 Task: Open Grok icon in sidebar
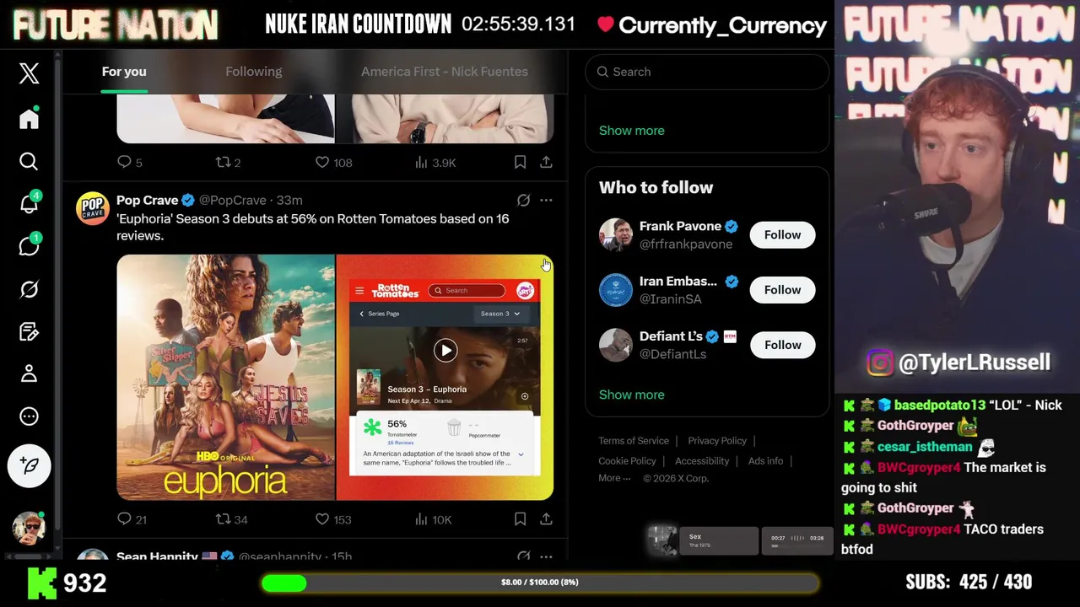tap(29, 289)
